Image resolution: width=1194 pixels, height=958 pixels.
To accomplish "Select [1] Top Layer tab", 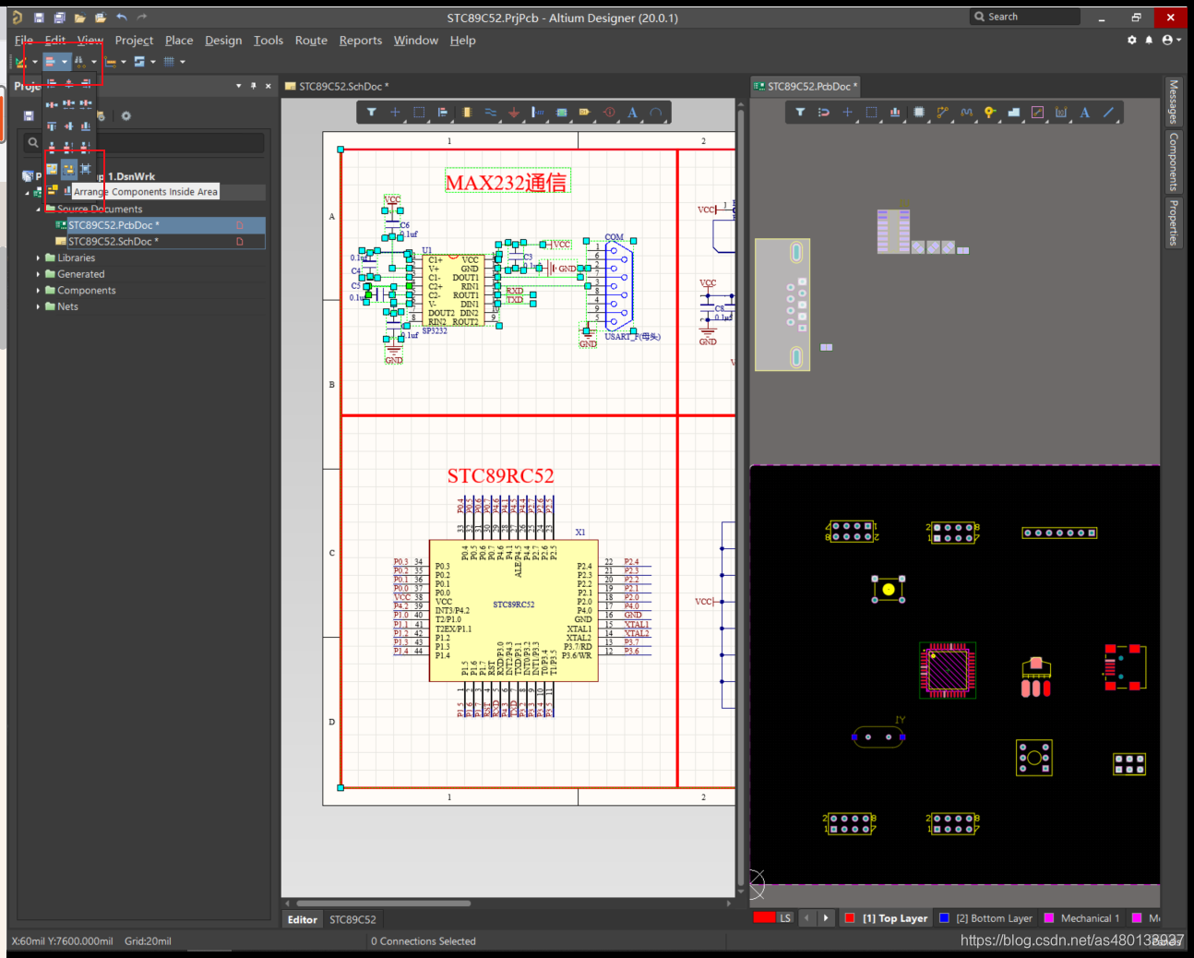I will [x=886, y=918].
